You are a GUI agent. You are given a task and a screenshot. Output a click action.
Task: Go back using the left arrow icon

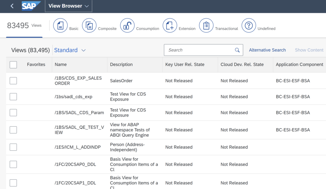coord(12,6)
